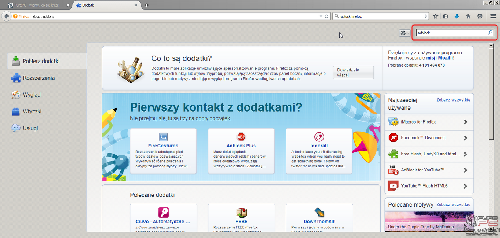This screenshot has width=500, height=238.
Task: Click the iMacros for Firefox icon
Action: click(x=393, y=122)
